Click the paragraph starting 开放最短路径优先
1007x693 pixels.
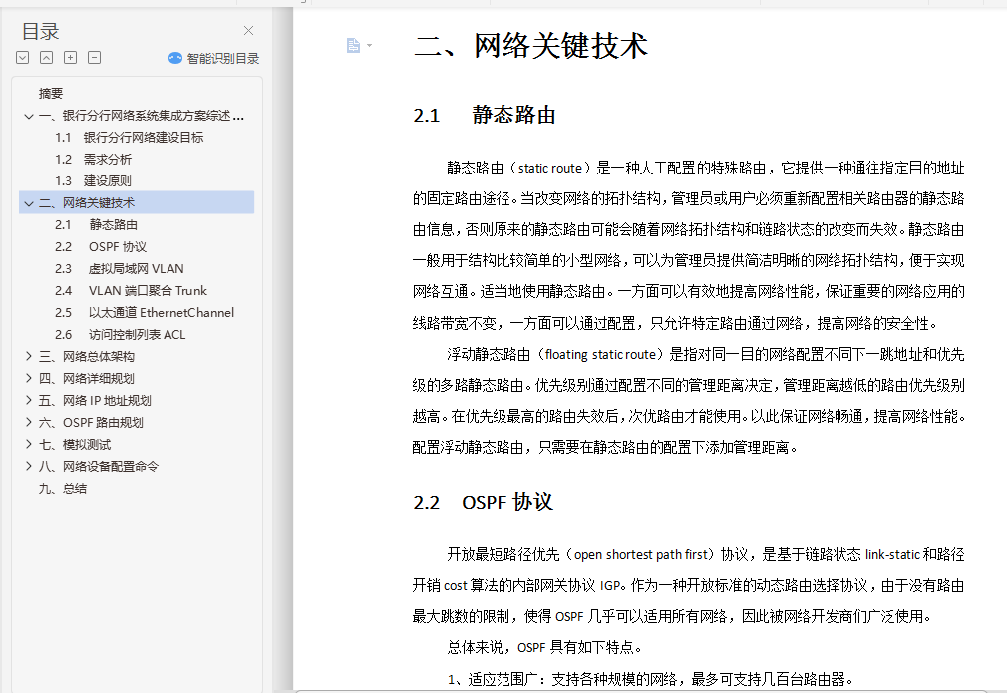(689, 585)
